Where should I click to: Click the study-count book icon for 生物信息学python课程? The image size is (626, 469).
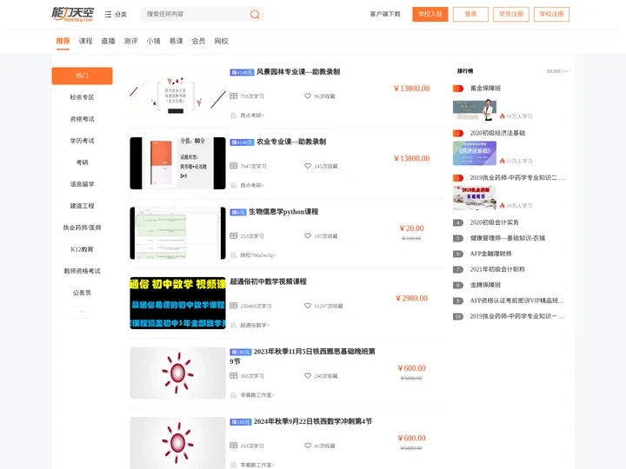[234, 235]
